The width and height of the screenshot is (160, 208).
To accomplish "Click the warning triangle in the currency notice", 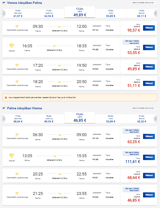I will 6,97.
